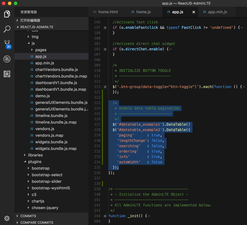Unfold the _init function at line 244
This screenshot has width=247, height=225.
pyautogui.click(x=105, y=216)
